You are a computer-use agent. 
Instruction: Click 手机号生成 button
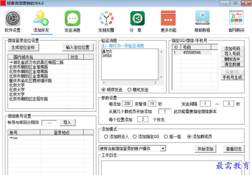click(232, 77)
